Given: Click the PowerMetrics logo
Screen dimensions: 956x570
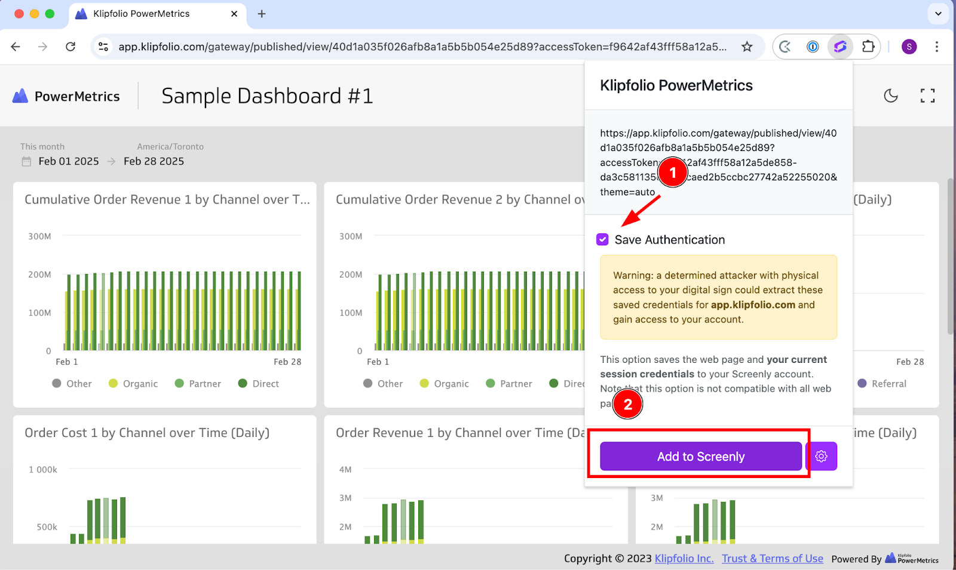Looking at the screenshot, I should coord(66,96).
